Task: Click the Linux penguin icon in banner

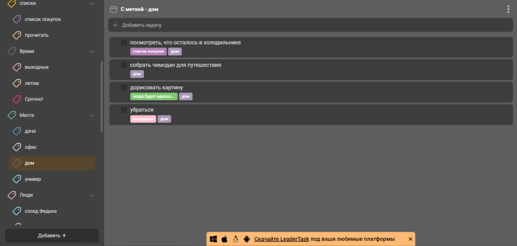Action: [235, 239]
